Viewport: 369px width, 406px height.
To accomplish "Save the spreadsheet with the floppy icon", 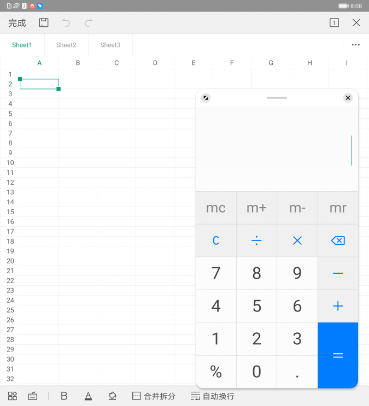I will click(44, 23).
